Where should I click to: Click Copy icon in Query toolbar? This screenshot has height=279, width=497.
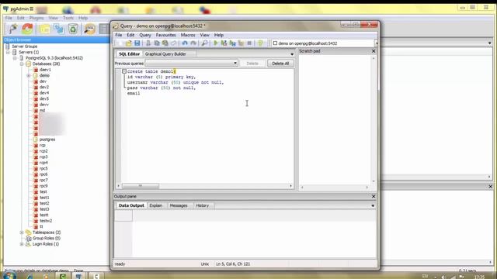(x=157, y=43)
